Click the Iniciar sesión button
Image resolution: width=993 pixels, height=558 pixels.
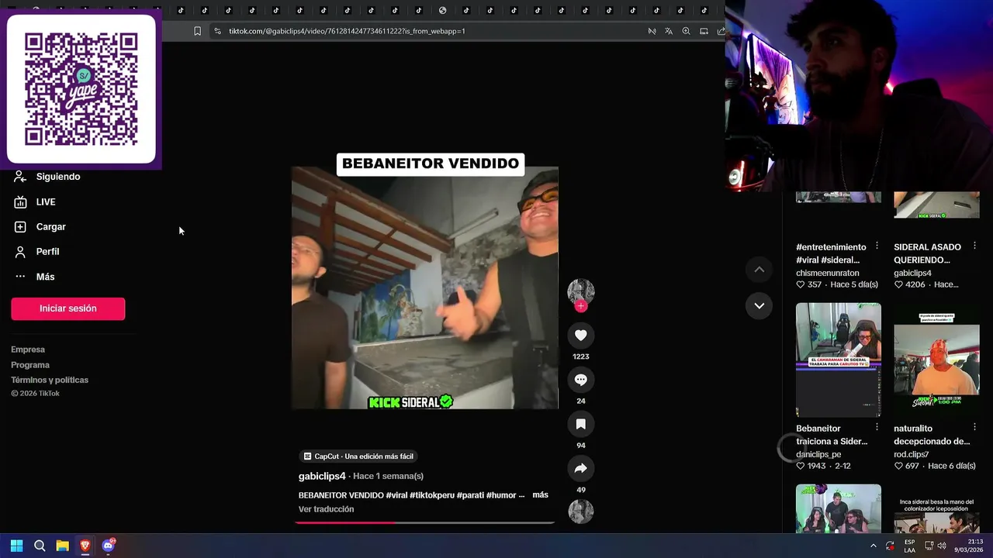point(67,308)
